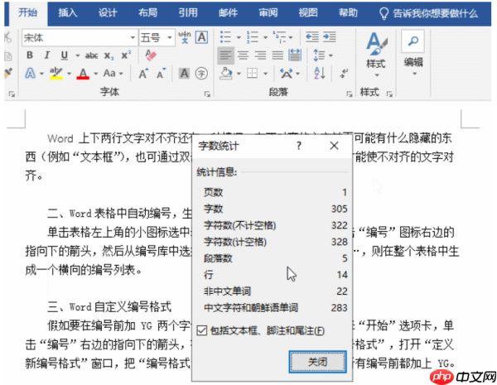Show or hide paragraph marks

[x=344, y=74]
